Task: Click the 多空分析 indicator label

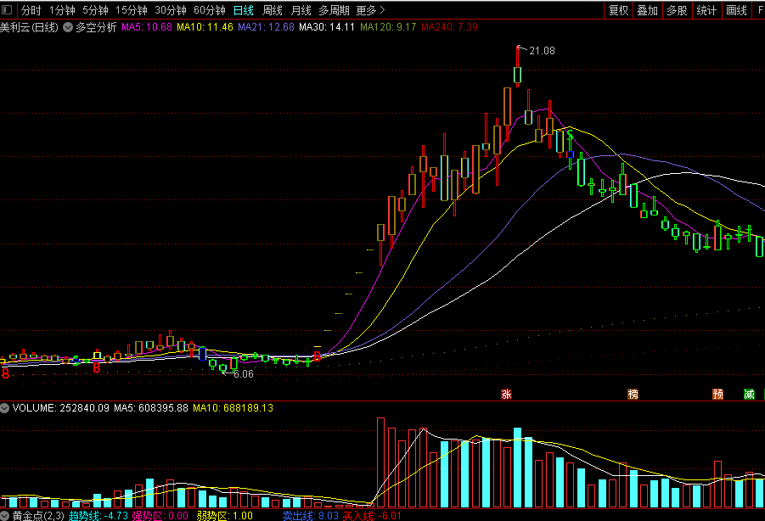Action: 96,27
